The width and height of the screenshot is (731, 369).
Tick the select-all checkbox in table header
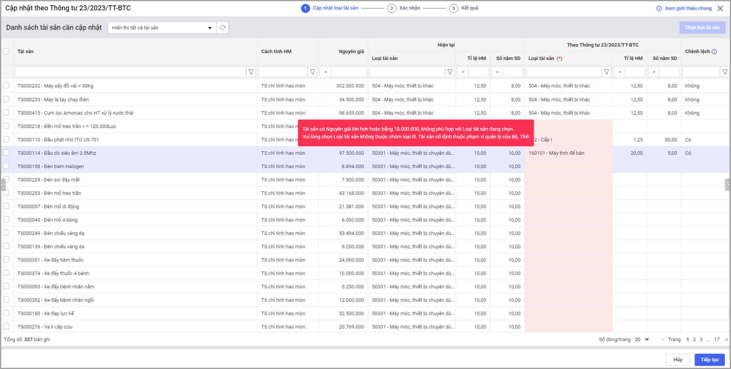[x=6, y=51]
